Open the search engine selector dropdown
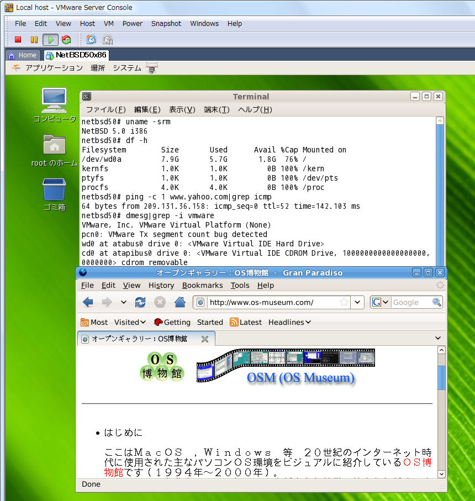Image resolution: width=475 pixels, height=501 pixels. click(381, 302)
